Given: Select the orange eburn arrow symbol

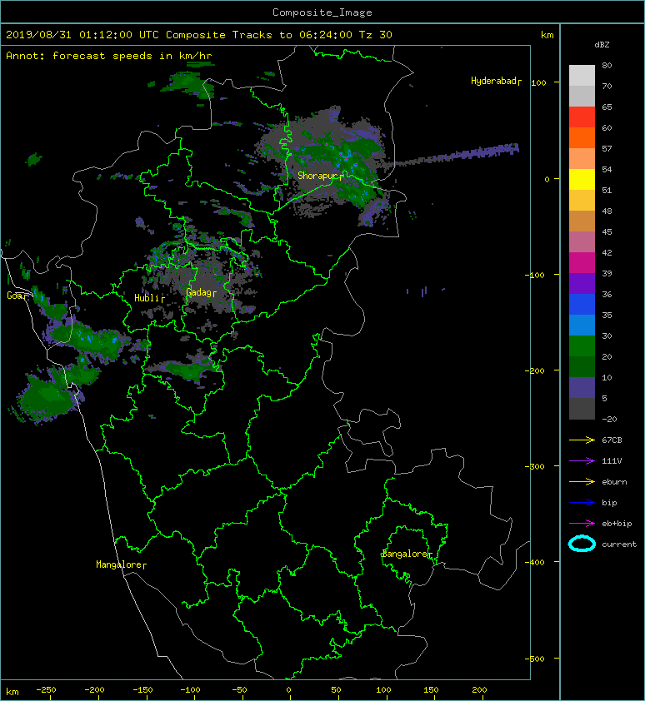Looking at the screenshot, I should pyautogui.click(x=582, y=482).
